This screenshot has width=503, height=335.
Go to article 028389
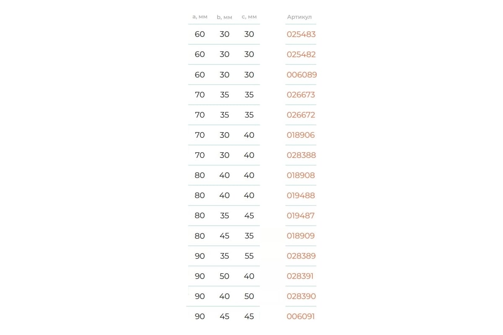[x=301, y=256]
